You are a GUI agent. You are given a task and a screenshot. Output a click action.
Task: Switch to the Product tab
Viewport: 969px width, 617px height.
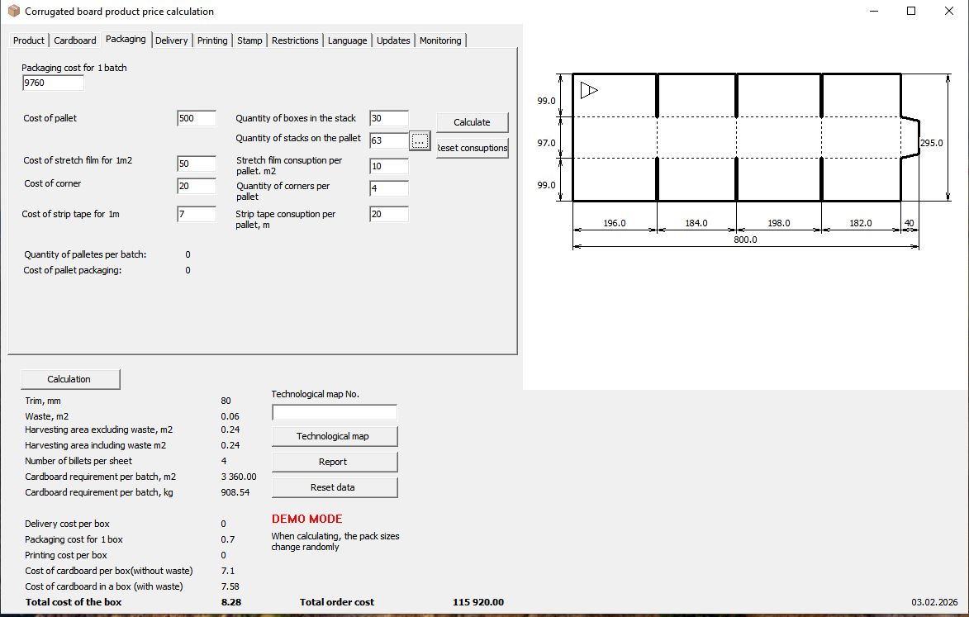tap(28, 40)
